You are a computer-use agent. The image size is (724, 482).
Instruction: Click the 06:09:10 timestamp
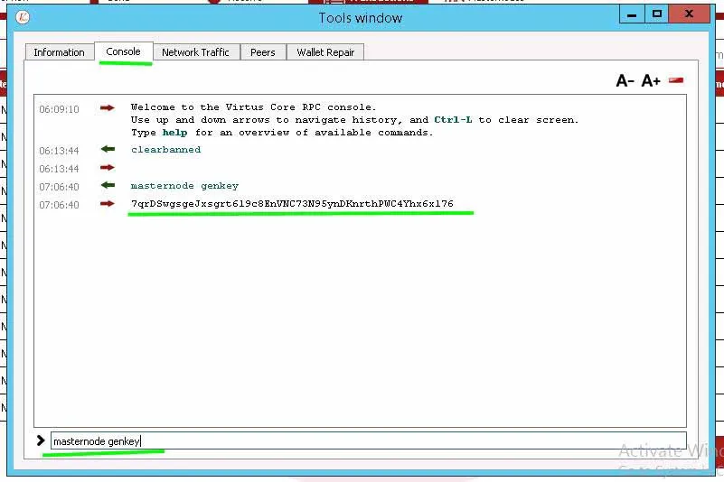59,109
